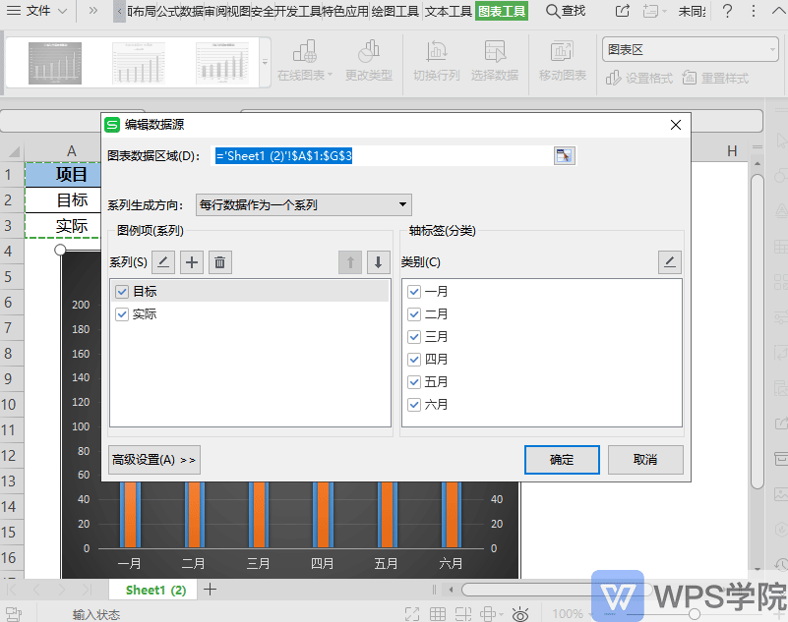This screenshot has height=622, width=788.
Task: Switch to normal grid view in status bar
Action: pos(437,614)
